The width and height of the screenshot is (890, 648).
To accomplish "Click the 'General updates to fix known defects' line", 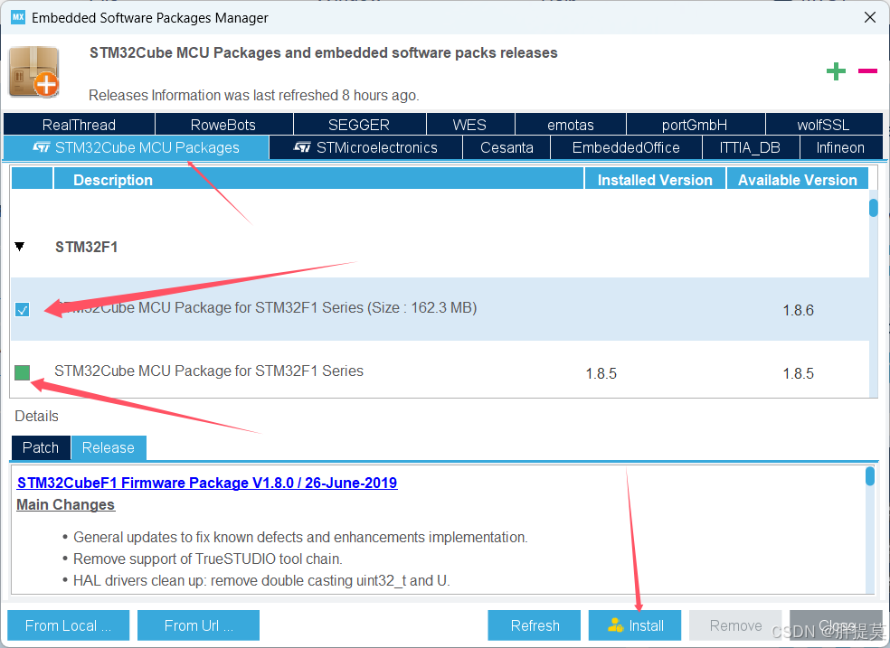I will [300, 537].
